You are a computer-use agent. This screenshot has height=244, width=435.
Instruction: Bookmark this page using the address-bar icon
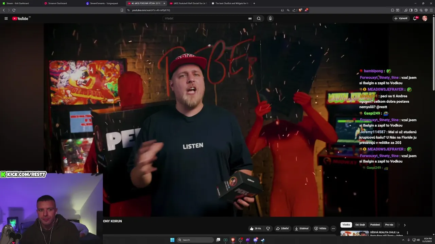coord(122,10)
